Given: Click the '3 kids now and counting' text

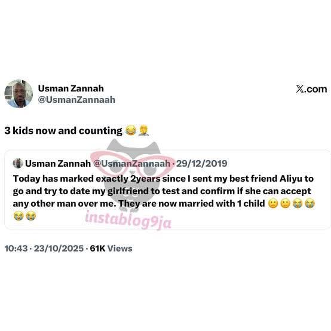Looking at the screenshot, I should click(x=63, y=130).
